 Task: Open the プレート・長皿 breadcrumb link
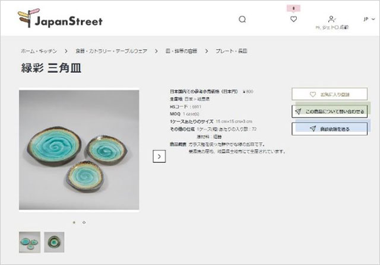[232, 51]
